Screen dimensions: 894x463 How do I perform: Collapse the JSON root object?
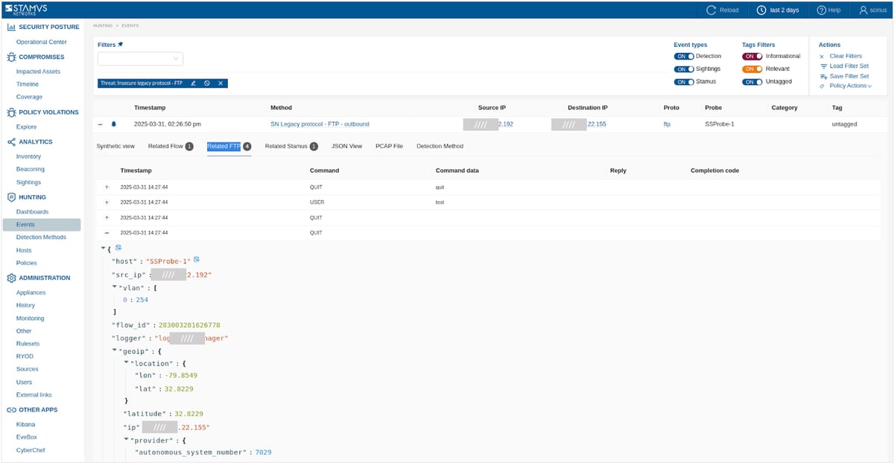tap(103, 248)
